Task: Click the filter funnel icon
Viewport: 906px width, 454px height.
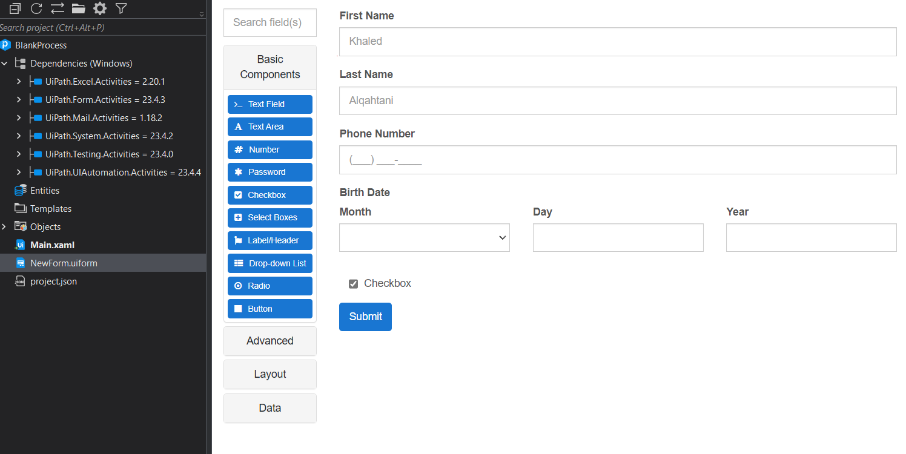Action: (x=121, y=8)
